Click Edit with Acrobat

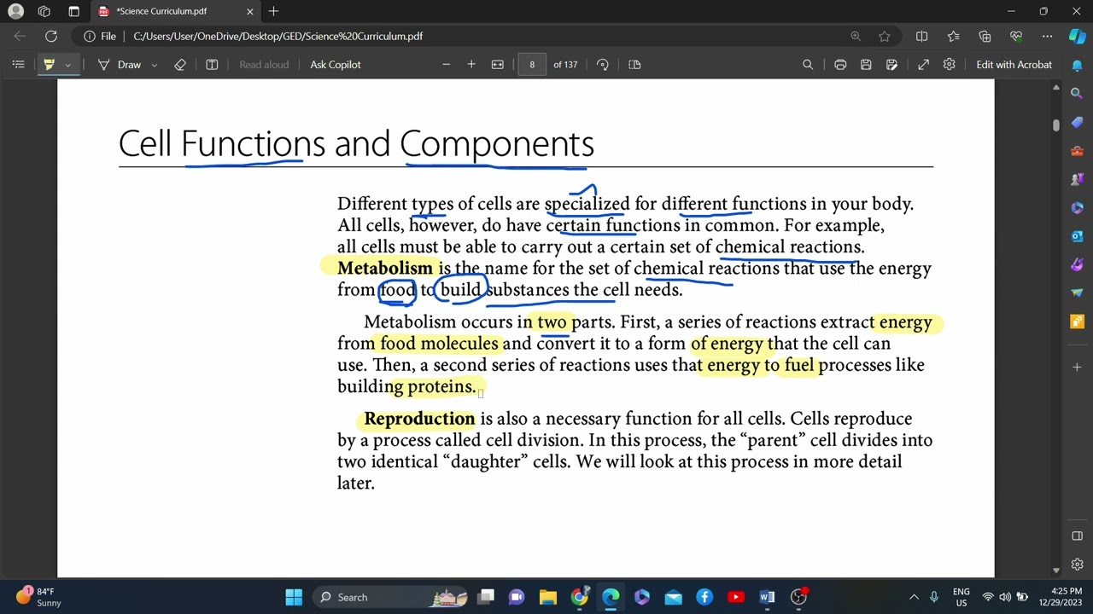pyautogui.click(x=1014, y=65)
